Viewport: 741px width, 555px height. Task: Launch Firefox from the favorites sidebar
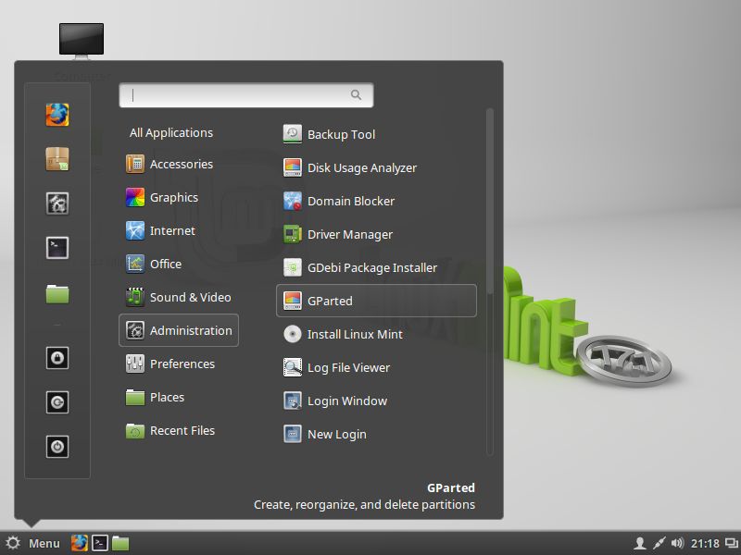[x=57, y=115]
